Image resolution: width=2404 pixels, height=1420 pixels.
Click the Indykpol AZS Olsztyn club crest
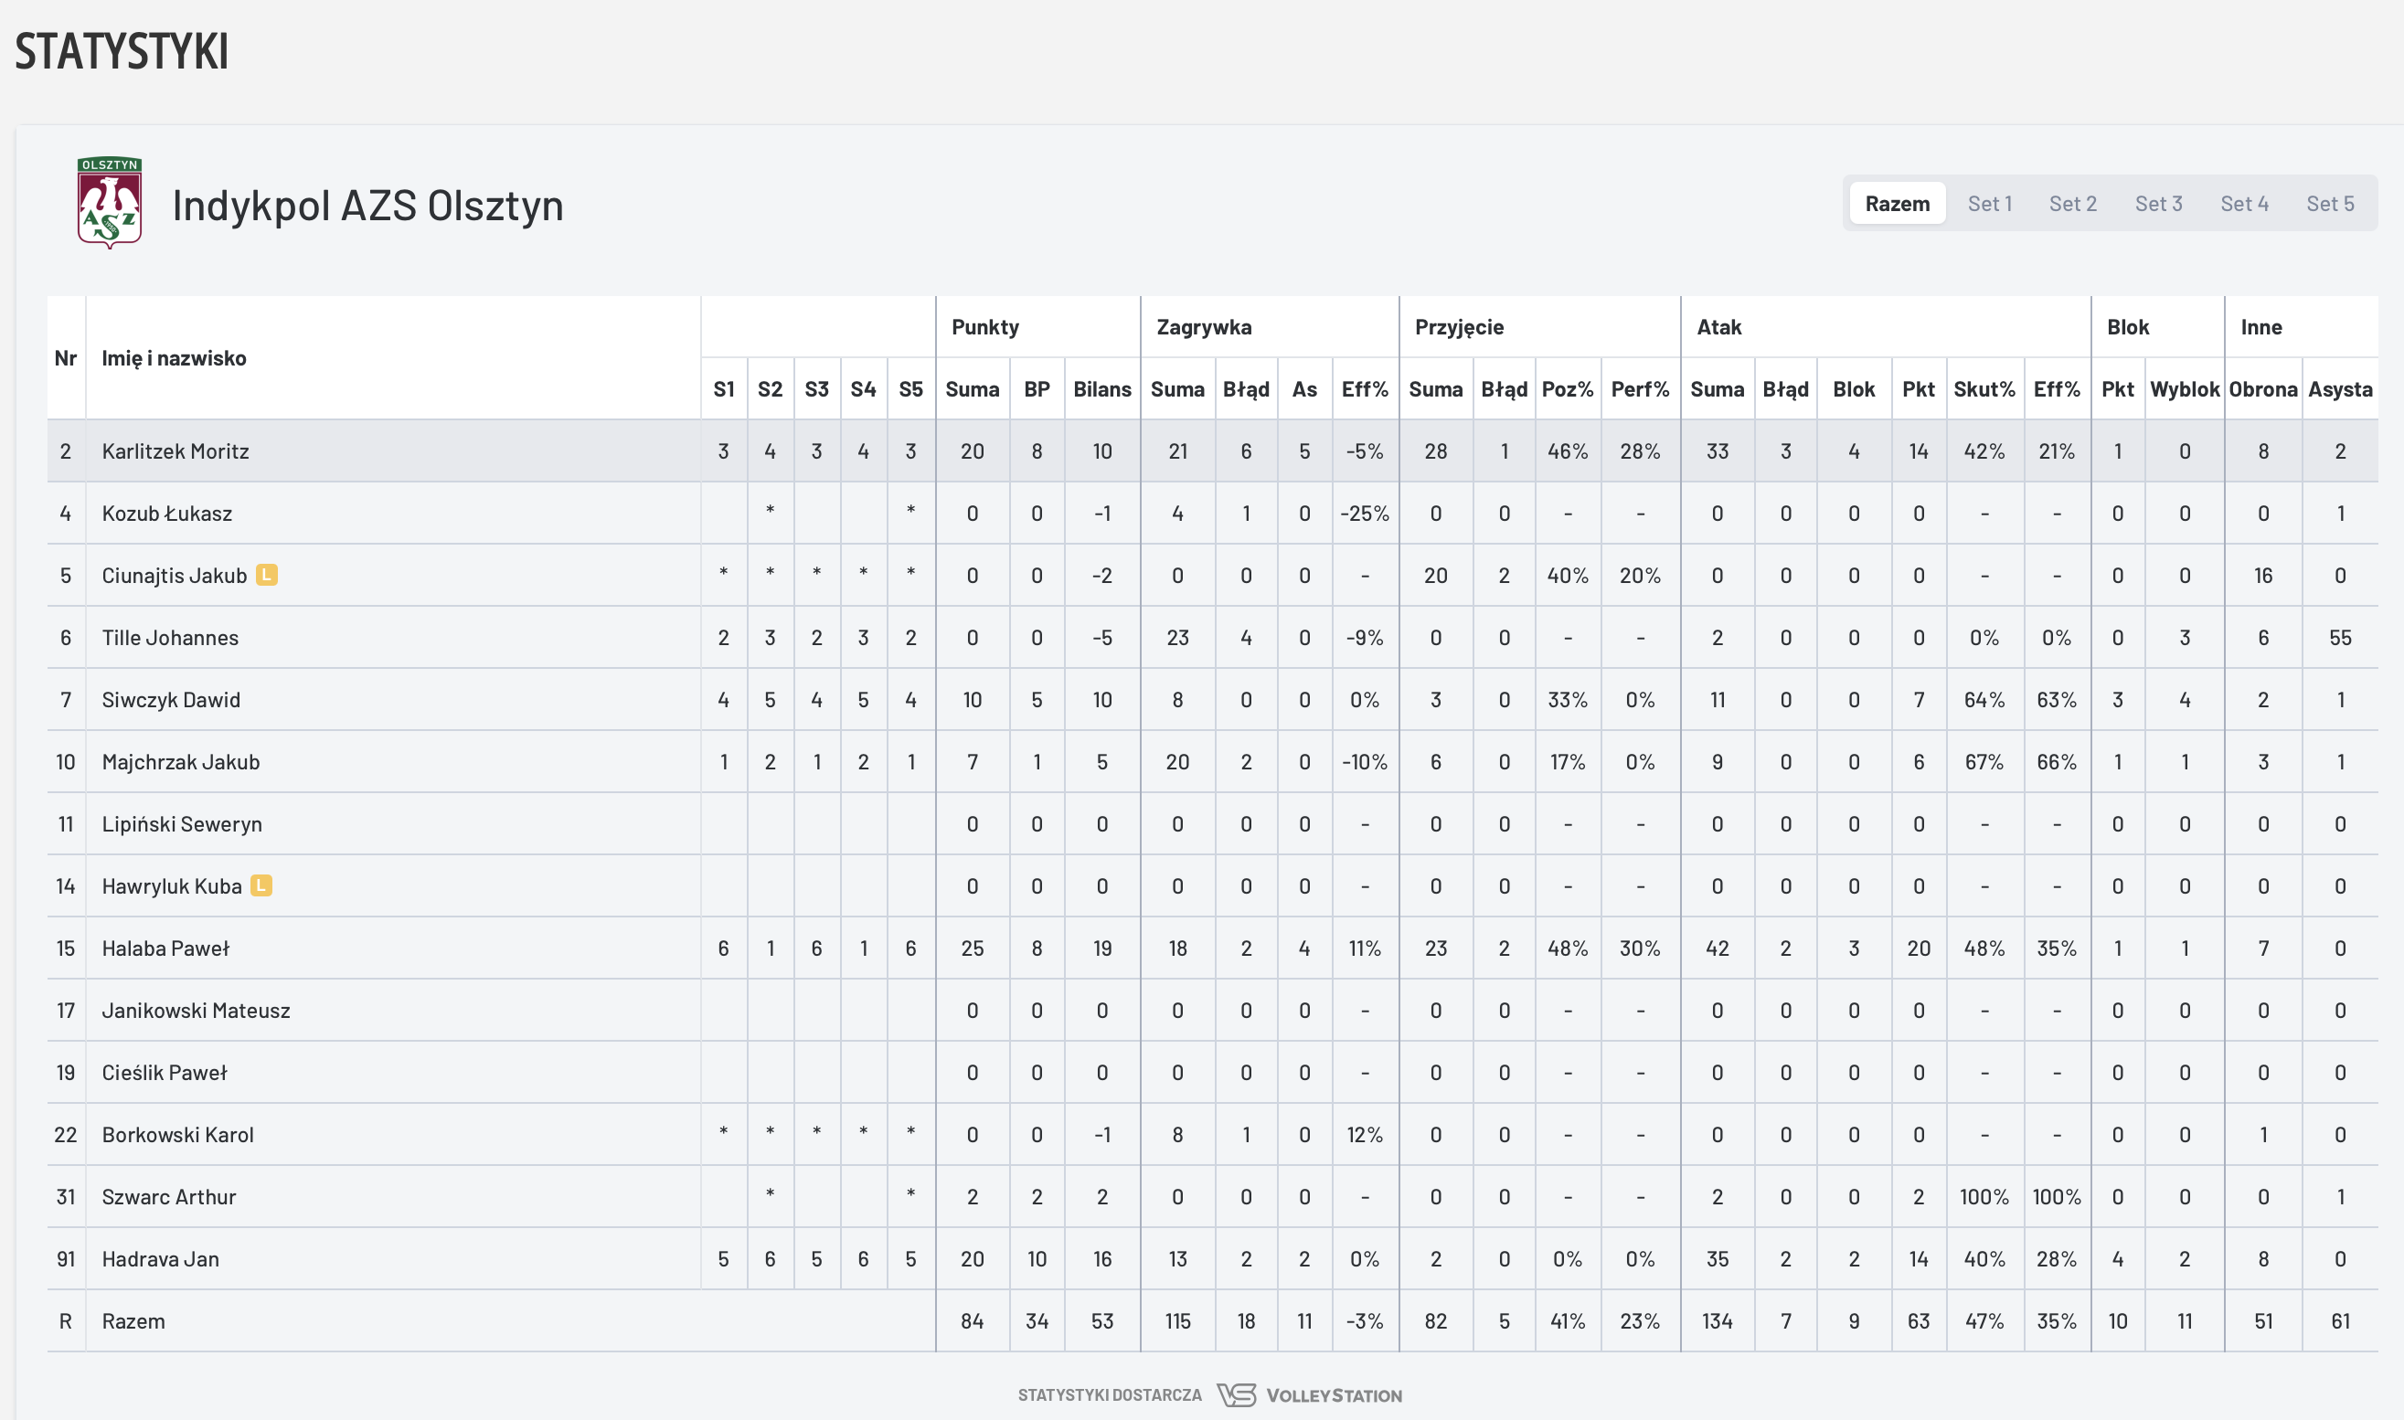[110, 203]
